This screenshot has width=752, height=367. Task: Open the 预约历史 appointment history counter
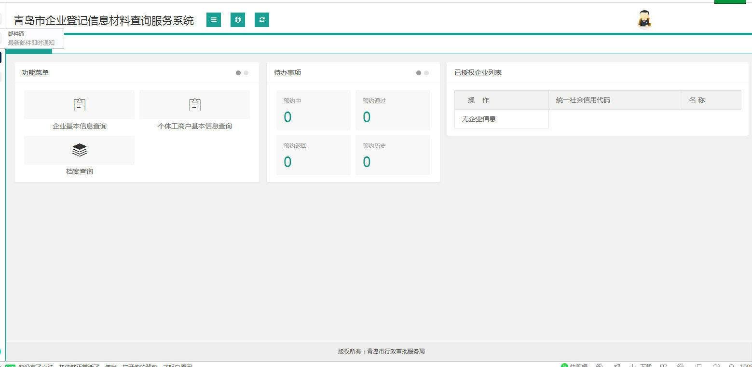coord(393,155)
